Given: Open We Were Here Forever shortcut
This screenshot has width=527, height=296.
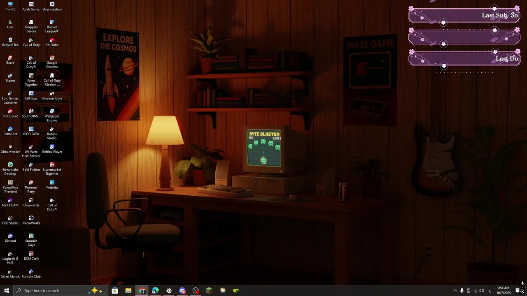Looking at the screenshot, I should pos(31,151).
